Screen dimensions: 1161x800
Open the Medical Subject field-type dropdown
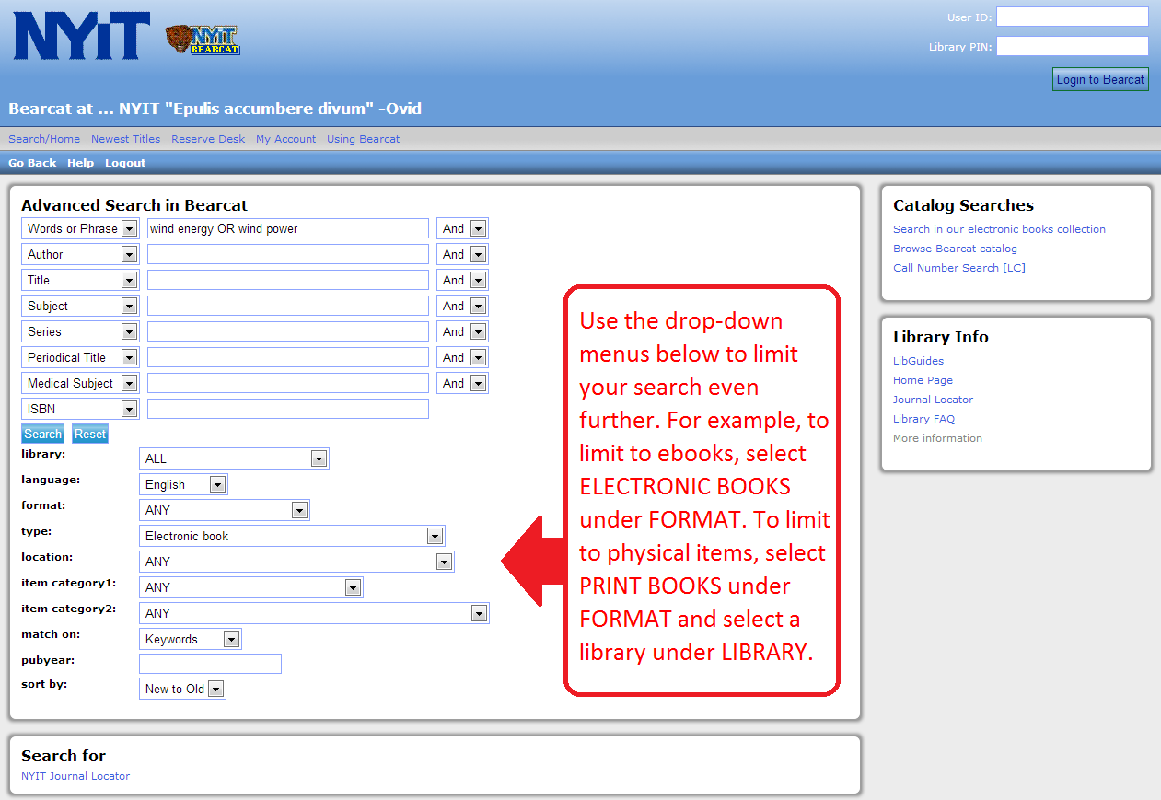pos(80,383)
